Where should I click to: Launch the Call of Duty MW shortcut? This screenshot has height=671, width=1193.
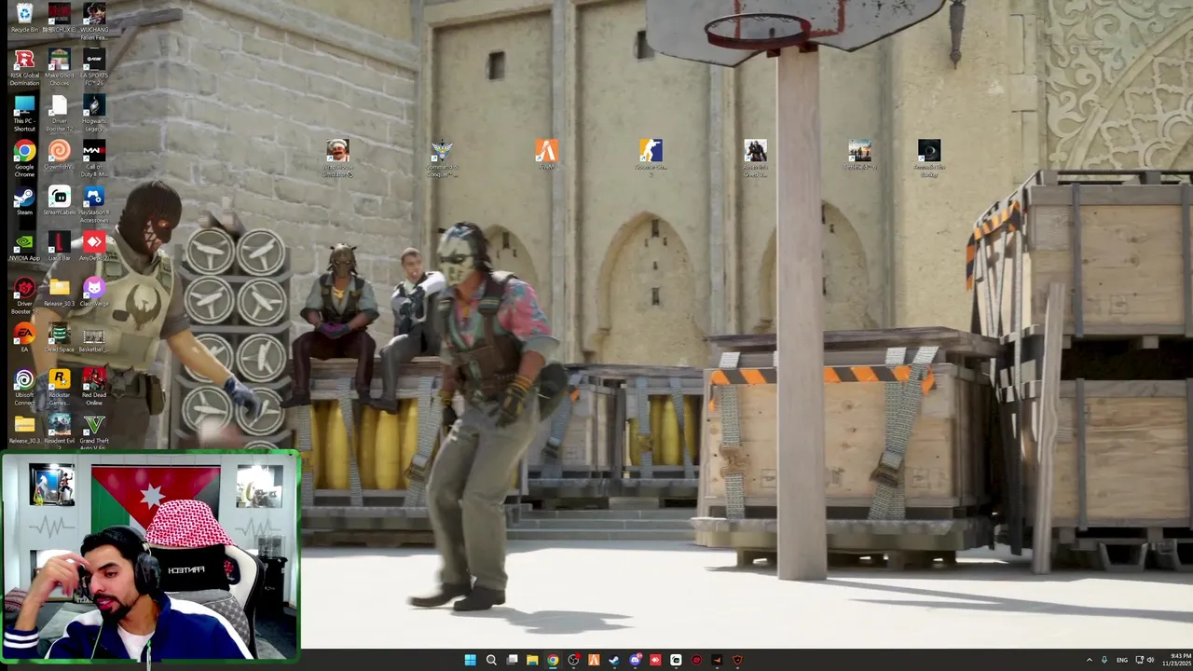pyautogui.click(x=94, y=158)
